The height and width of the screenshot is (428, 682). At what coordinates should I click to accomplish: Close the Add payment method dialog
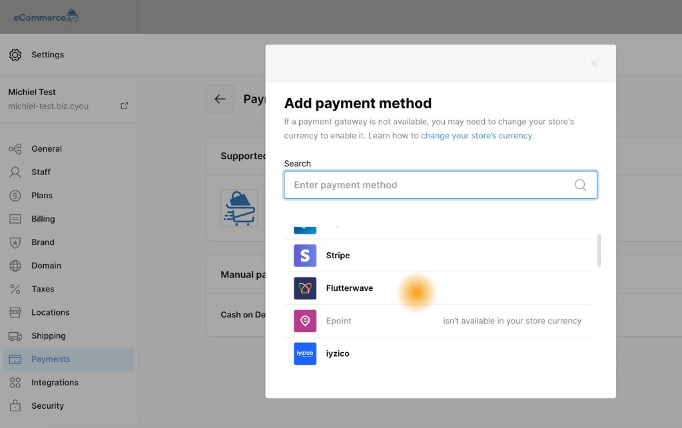pos(593,63)
